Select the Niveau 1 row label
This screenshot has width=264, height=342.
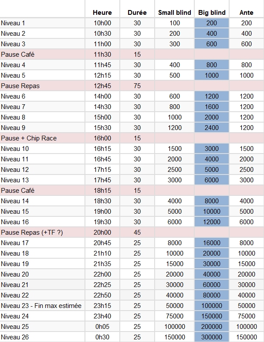42,23
